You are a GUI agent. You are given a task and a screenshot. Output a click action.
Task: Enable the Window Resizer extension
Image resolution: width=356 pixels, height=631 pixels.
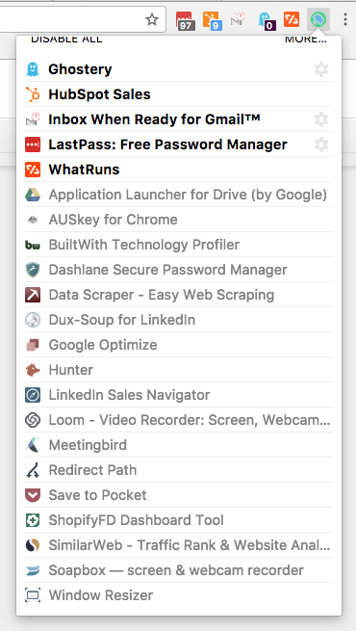179,595
